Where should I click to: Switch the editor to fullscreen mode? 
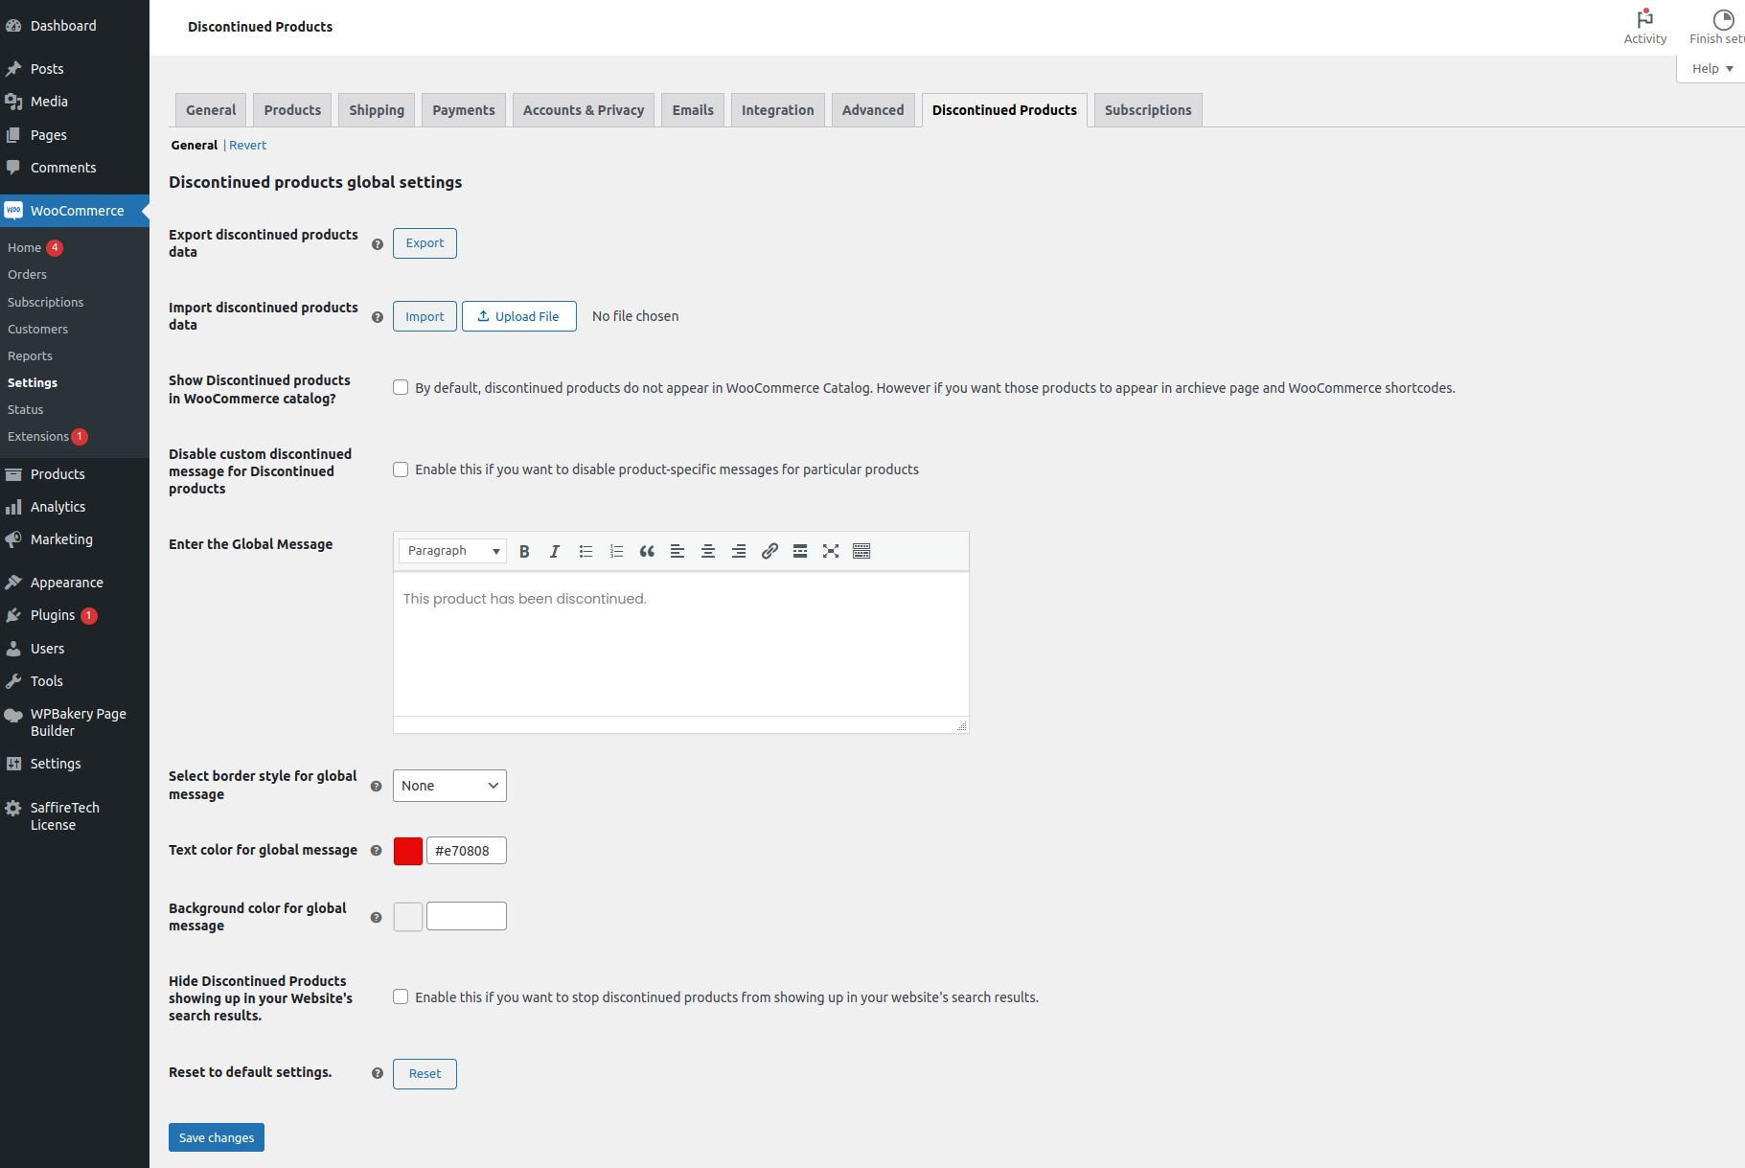(831, 551)
